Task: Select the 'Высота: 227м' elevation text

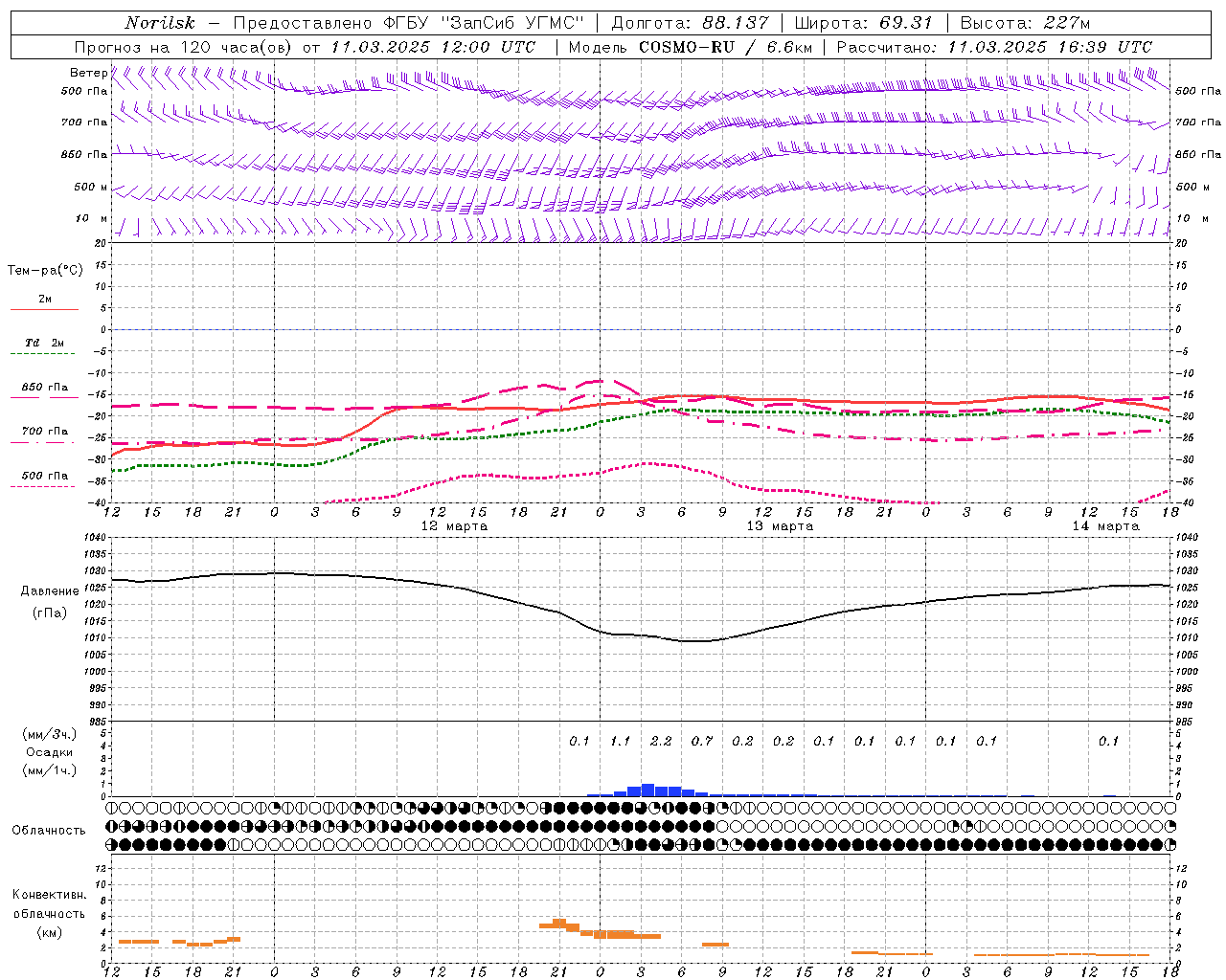Action: tap(1025, 23)
